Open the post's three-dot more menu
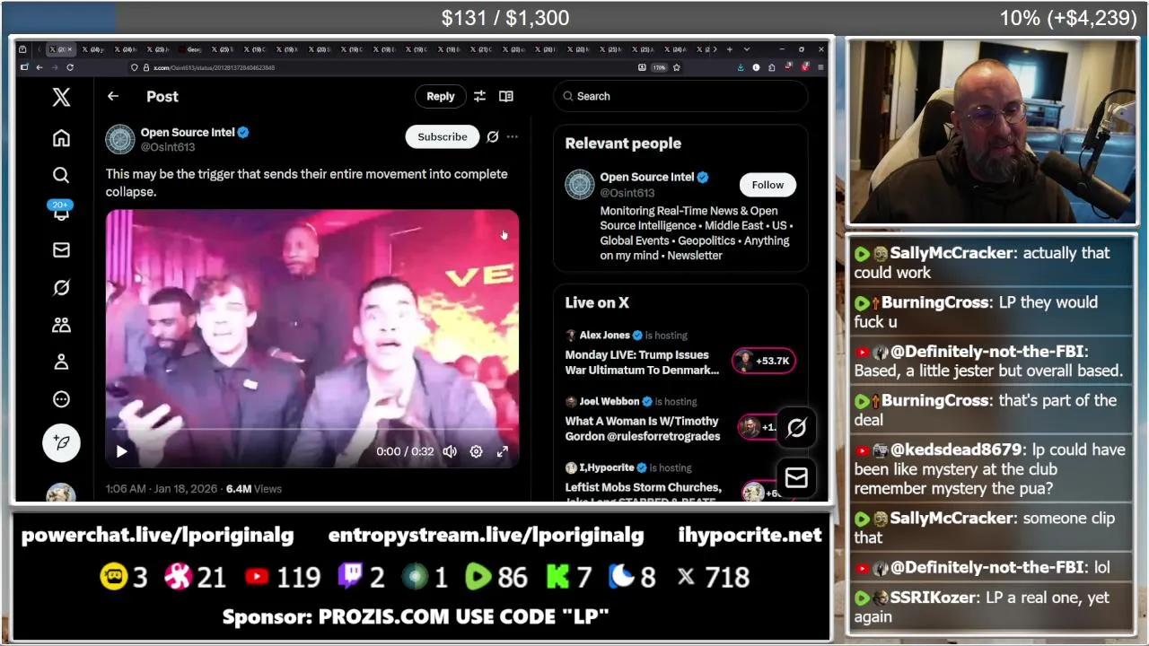This screenshot has height=646, width=1149. point(512,136)
